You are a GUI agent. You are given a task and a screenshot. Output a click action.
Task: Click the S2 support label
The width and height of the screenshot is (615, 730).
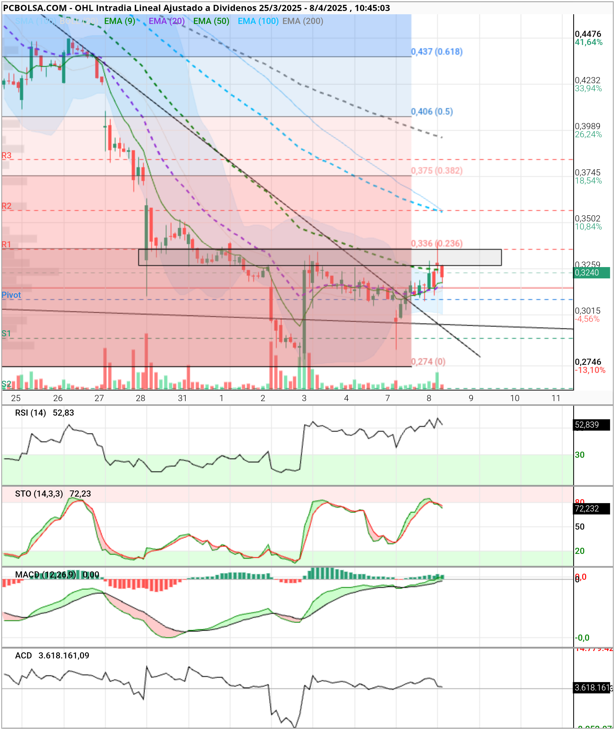click(x=6, y=384)
